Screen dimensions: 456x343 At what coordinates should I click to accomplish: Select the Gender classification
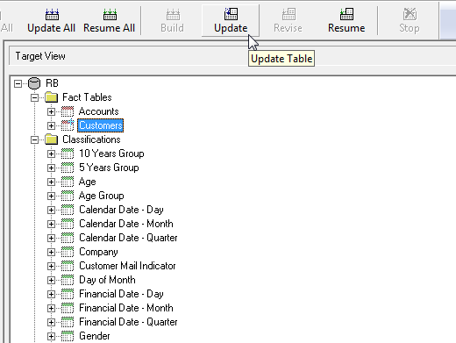point(95,336)
